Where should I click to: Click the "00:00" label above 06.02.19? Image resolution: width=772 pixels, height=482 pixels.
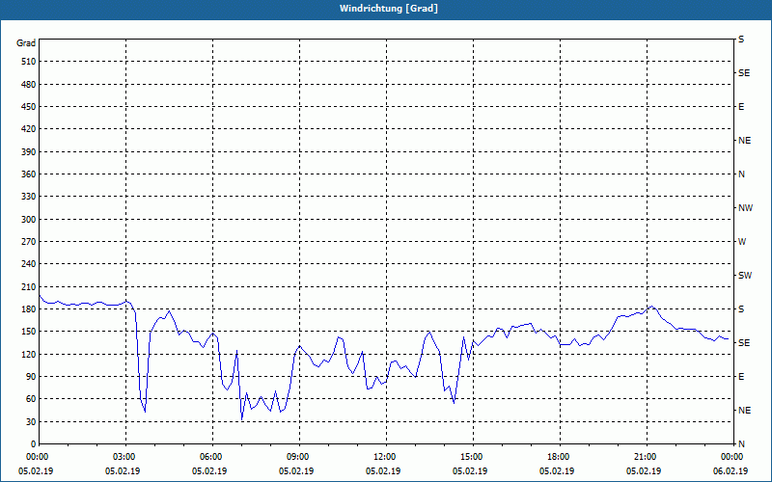(732, 457)
